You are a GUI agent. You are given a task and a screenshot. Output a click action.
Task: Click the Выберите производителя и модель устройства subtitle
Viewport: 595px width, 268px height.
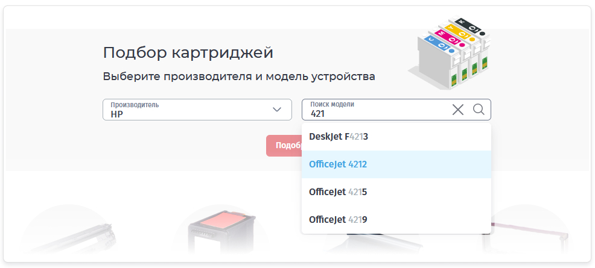tap(239, 76)
